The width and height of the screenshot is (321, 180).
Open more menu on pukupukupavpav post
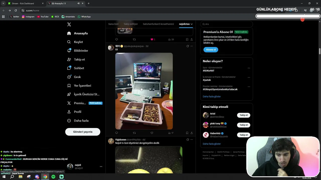pyautogui.click(x=192, y=46)
